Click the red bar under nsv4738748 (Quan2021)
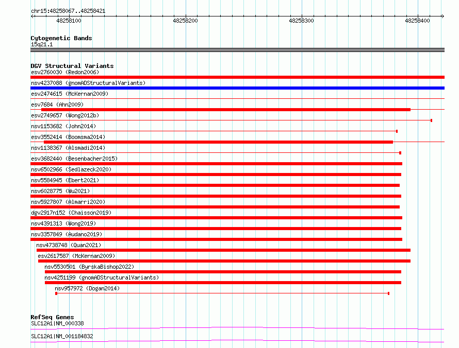 (x=223, y=250)
